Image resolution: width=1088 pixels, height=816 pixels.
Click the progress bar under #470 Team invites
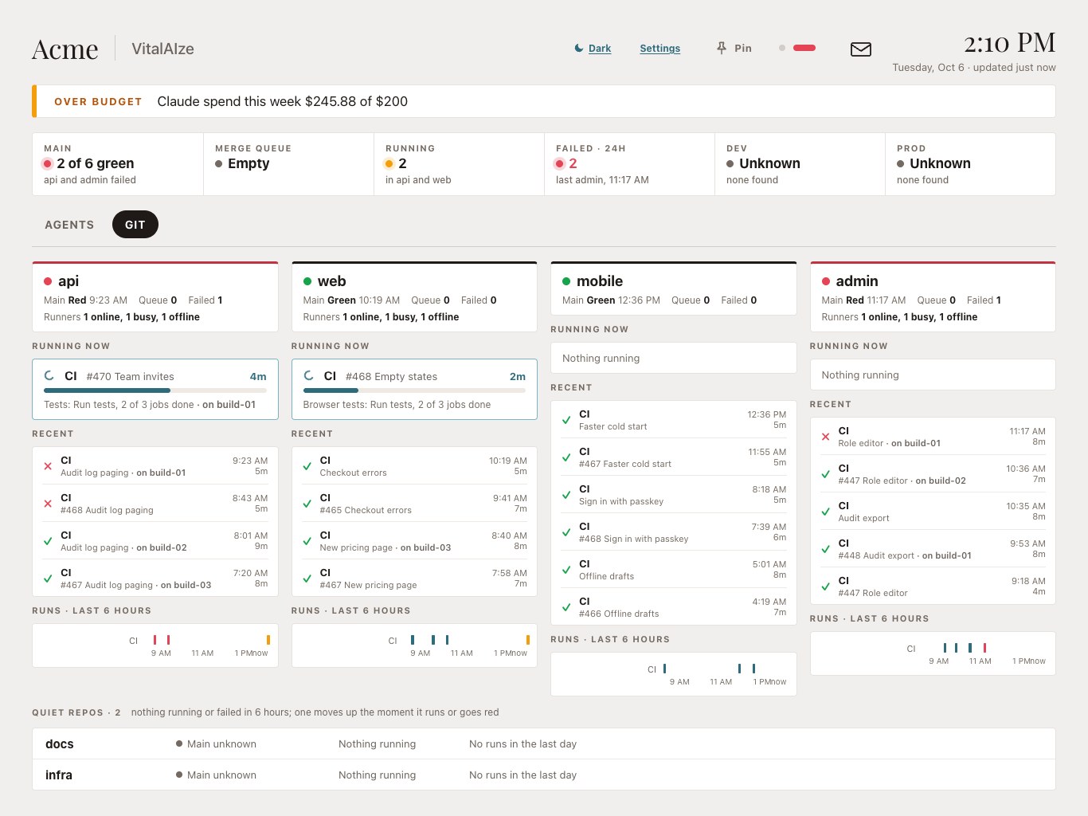pos(155,390)
